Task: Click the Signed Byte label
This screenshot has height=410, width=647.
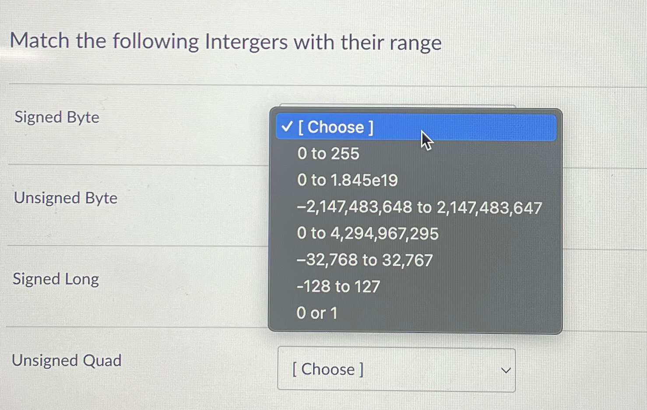Action: 56,117
